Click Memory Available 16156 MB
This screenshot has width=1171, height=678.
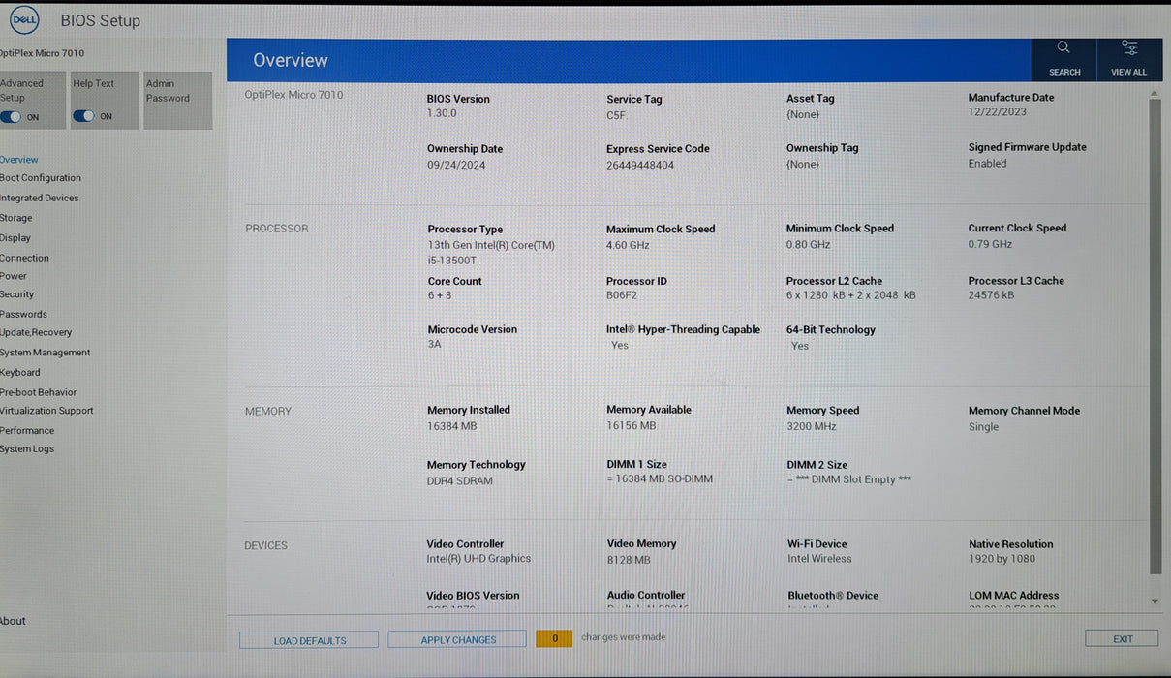(632, 425)
